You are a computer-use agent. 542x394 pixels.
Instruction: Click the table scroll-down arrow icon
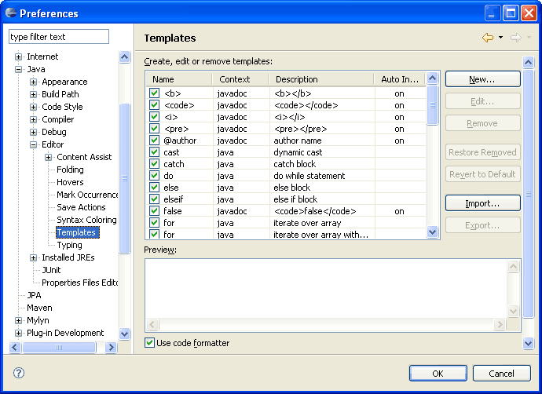433,232
